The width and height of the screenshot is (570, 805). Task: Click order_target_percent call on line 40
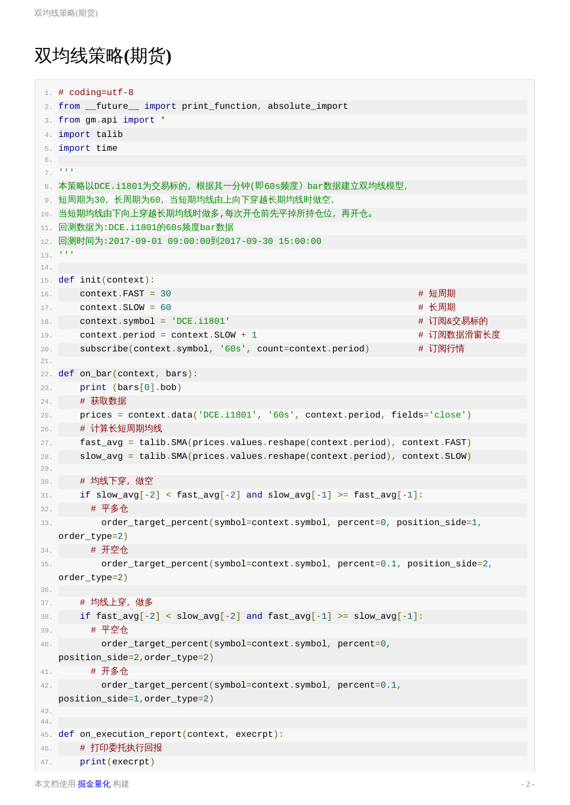pos(225,651)
